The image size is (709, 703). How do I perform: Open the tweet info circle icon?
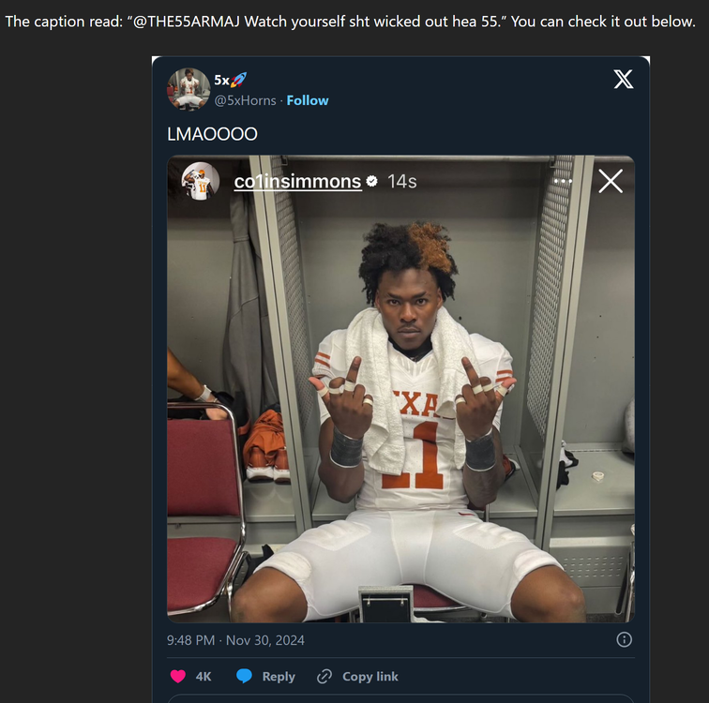coord(624,639)
